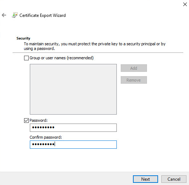Click the Add button
The height and width of the screenshot is (185, 189).
coord(134,68)
